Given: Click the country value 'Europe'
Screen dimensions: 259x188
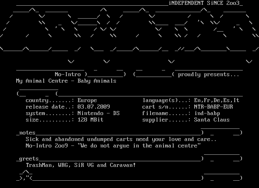Looking at the screenshot, I should [x=87, y=100].
